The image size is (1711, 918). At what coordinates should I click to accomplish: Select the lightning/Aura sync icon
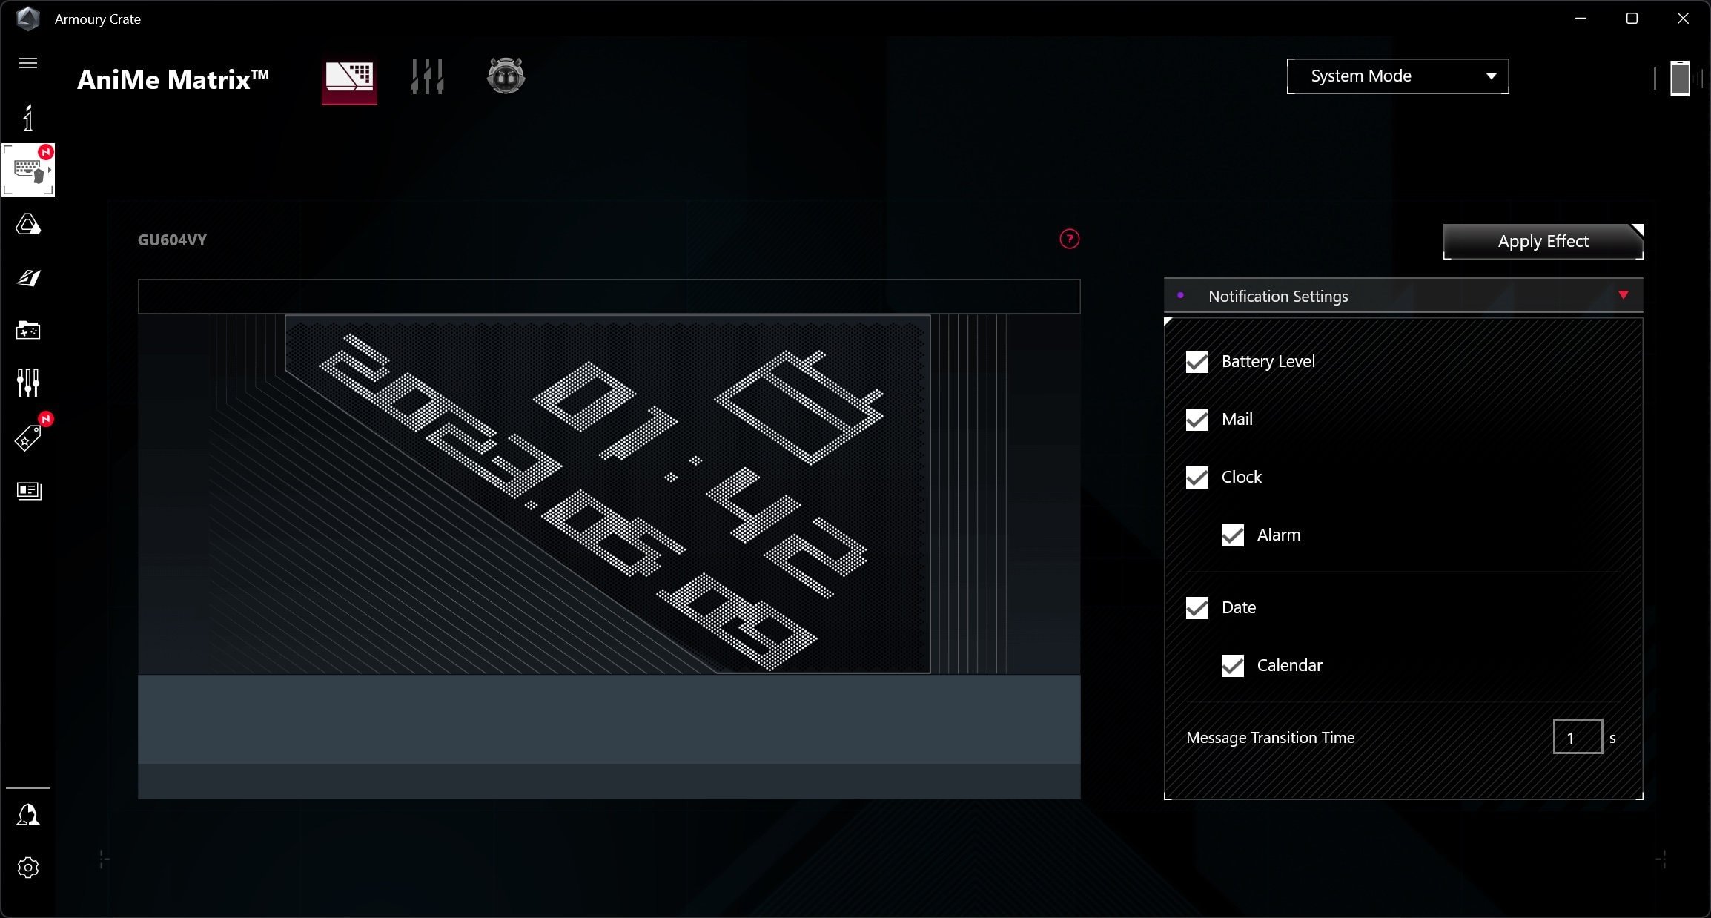coord(28,223)
